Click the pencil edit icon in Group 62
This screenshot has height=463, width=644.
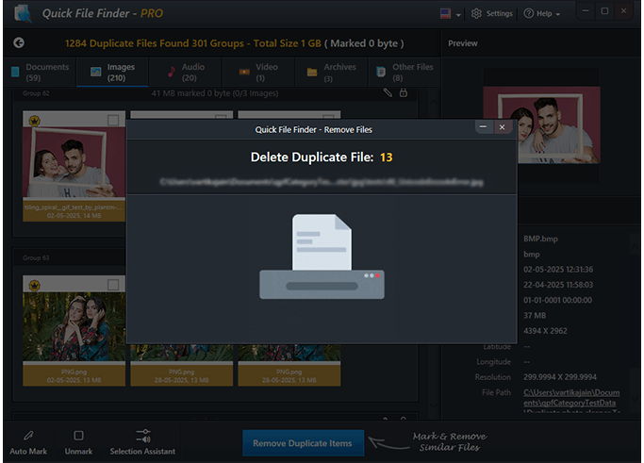[388, 92]
